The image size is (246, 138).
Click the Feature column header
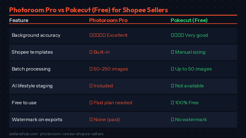[19, 21]
